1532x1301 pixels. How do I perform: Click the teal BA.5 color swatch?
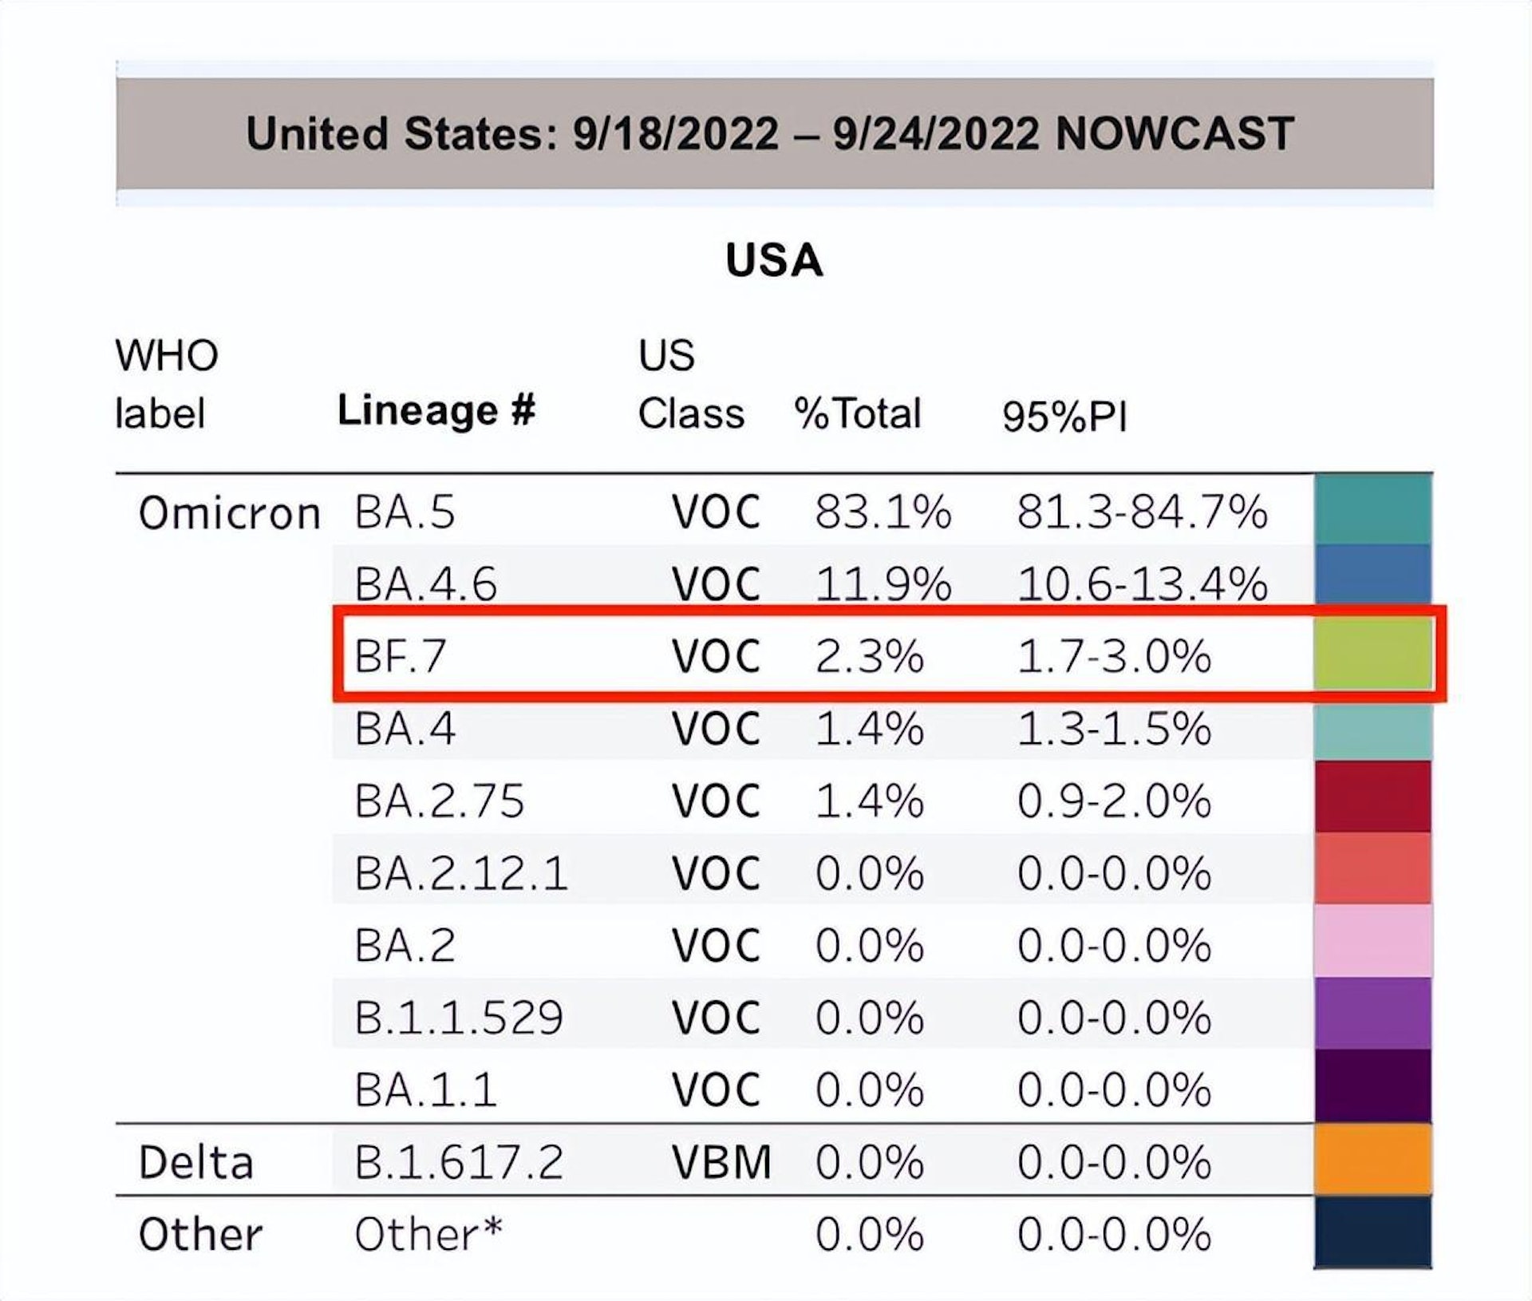[x=1372, y=509]
